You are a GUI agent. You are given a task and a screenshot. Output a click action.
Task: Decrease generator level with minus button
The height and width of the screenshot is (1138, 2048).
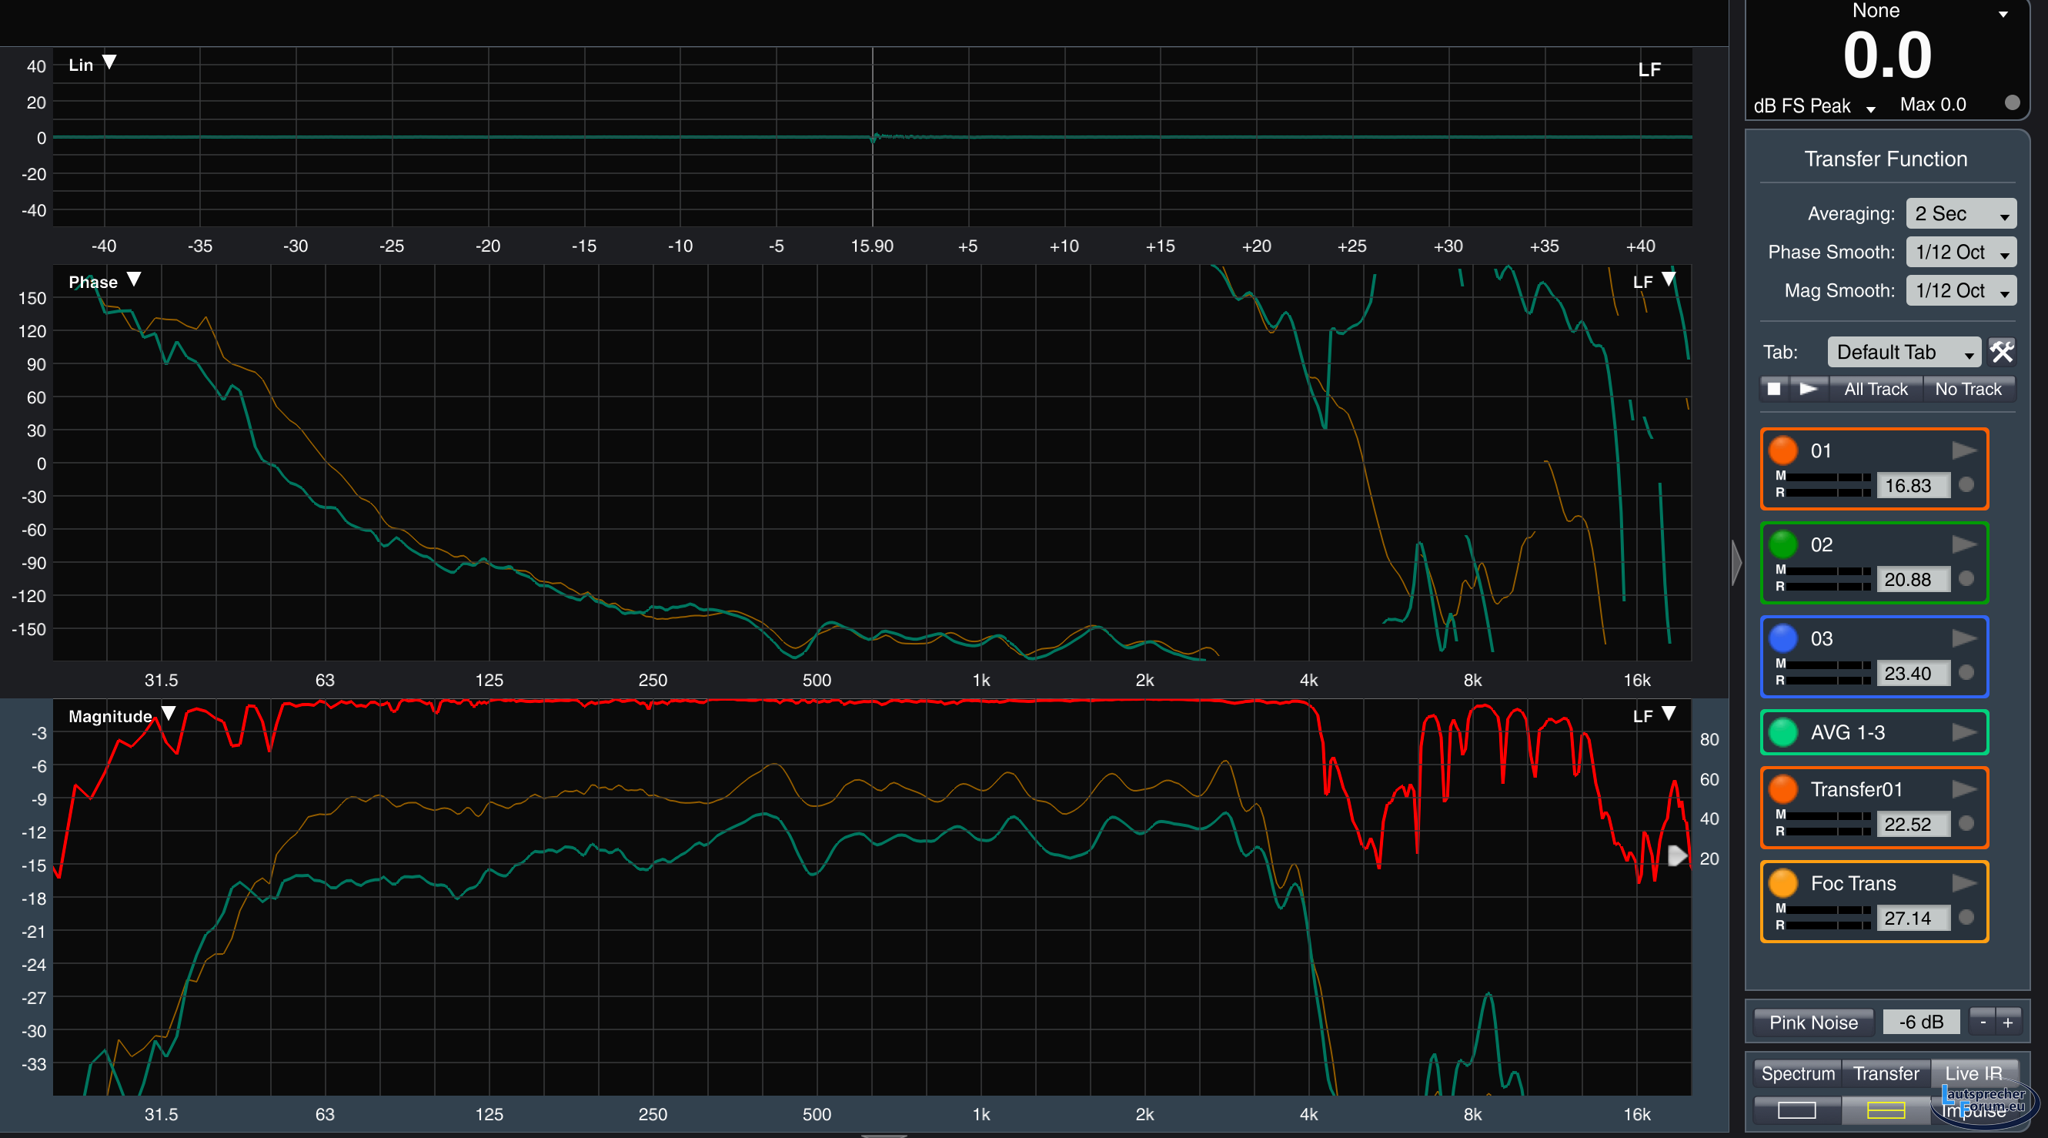[1983, 1023]
